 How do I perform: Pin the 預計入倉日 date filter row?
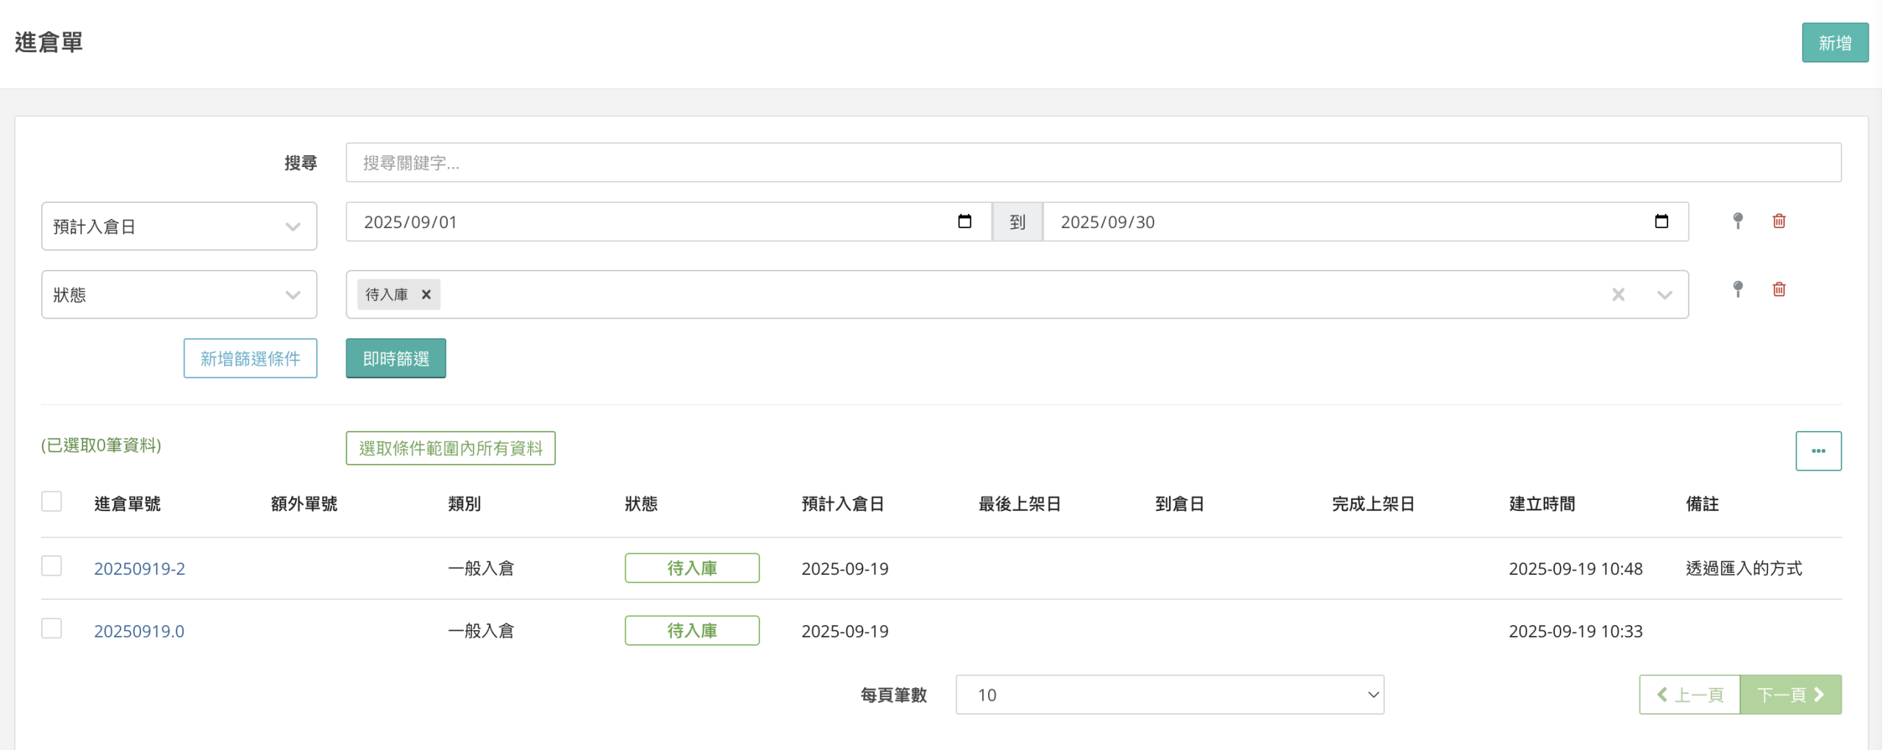(1738, 221)
